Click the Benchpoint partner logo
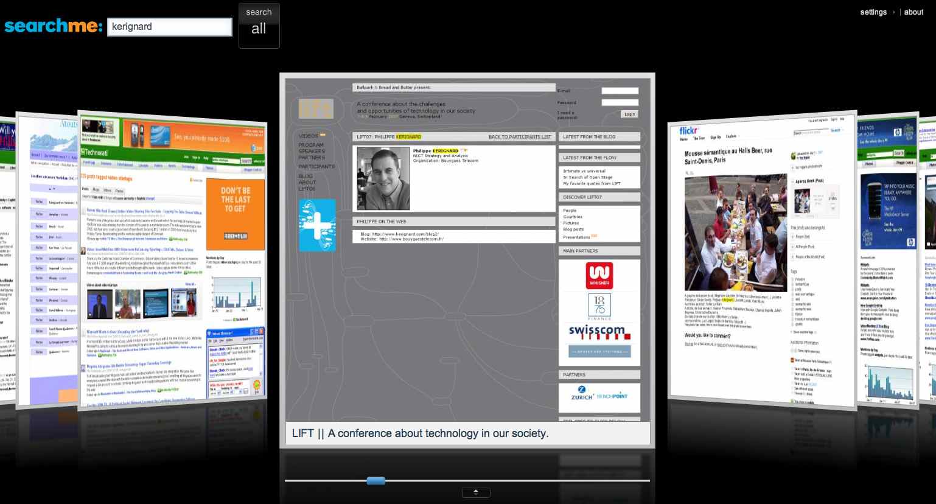Viewport: 936px width, 504px height. pyautogui.click(x=612, y=396)
